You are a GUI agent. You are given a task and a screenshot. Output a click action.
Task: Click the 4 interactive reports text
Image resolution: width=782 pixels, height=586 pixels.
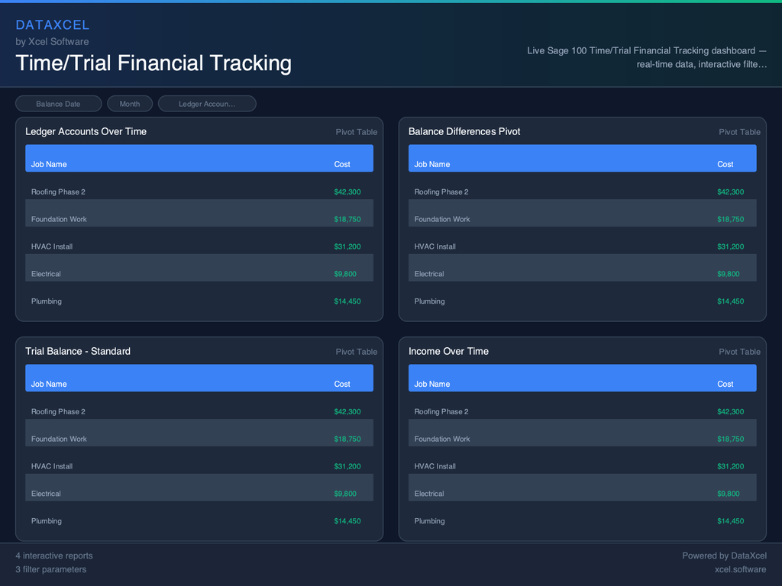[53, 555]
